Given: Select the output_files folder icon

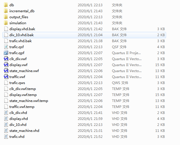Looking at the screenshot, I should [6, 17].
